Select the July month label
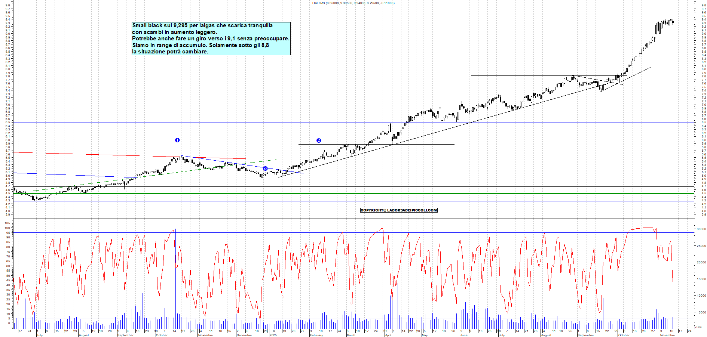 tap(39, 336)
